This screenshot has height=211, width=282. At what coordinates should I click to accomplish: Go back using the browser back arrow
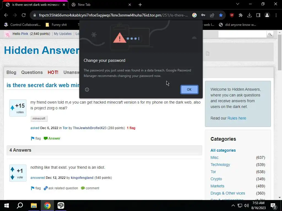[6, 15]
